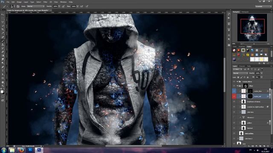Switch to the Swatches tab
Screen dimensions: 273x153
pos(242,46)
